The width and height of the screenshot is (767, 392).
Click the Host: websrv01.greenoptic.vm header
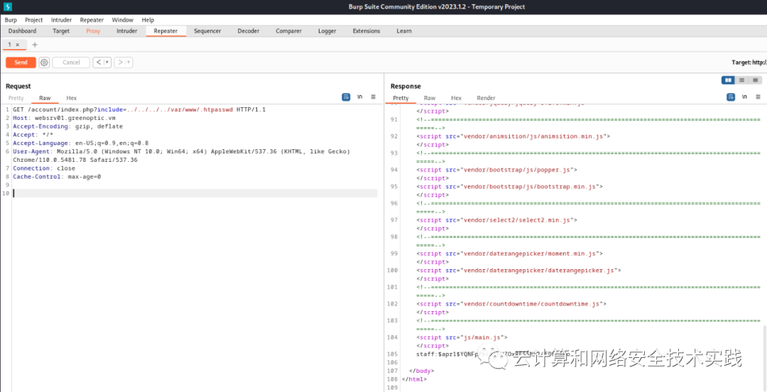pos(64,118)
